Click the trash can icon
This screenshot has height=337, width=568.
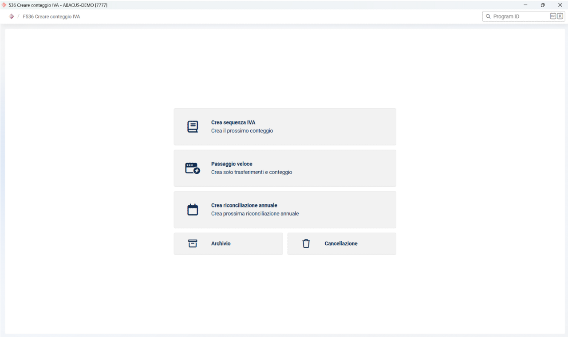pyautogui.click(x=306, y=243)
